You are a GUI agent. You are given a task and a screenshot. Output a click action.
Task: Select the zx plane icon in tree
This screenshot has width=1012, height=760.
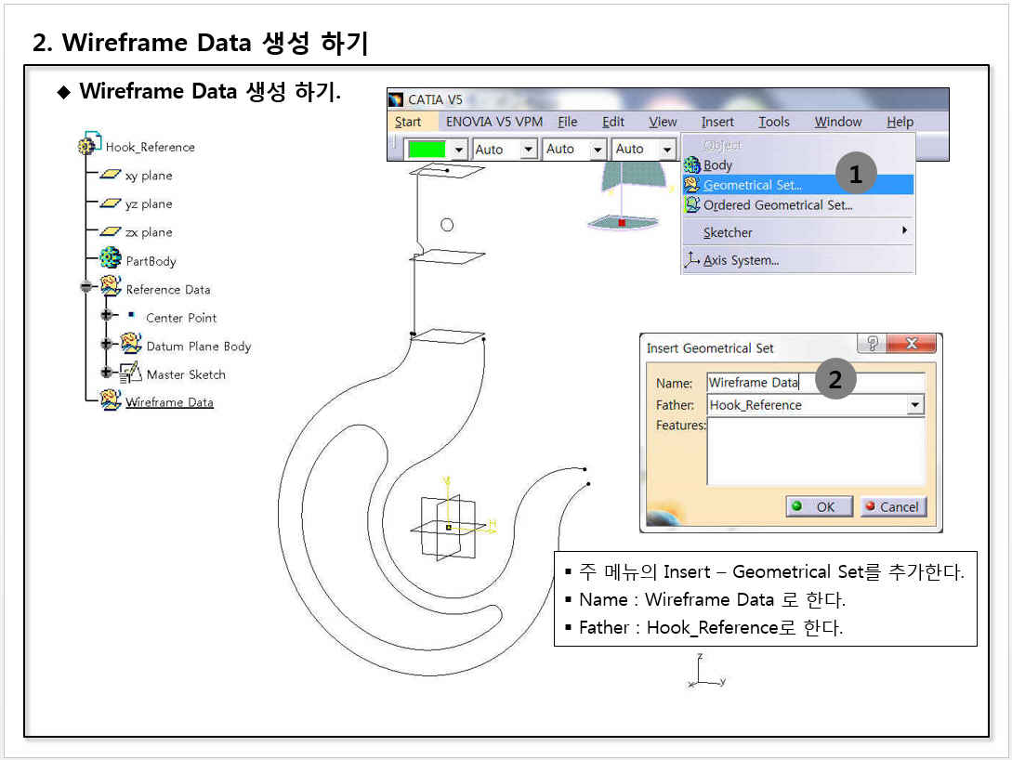point(111,232)
